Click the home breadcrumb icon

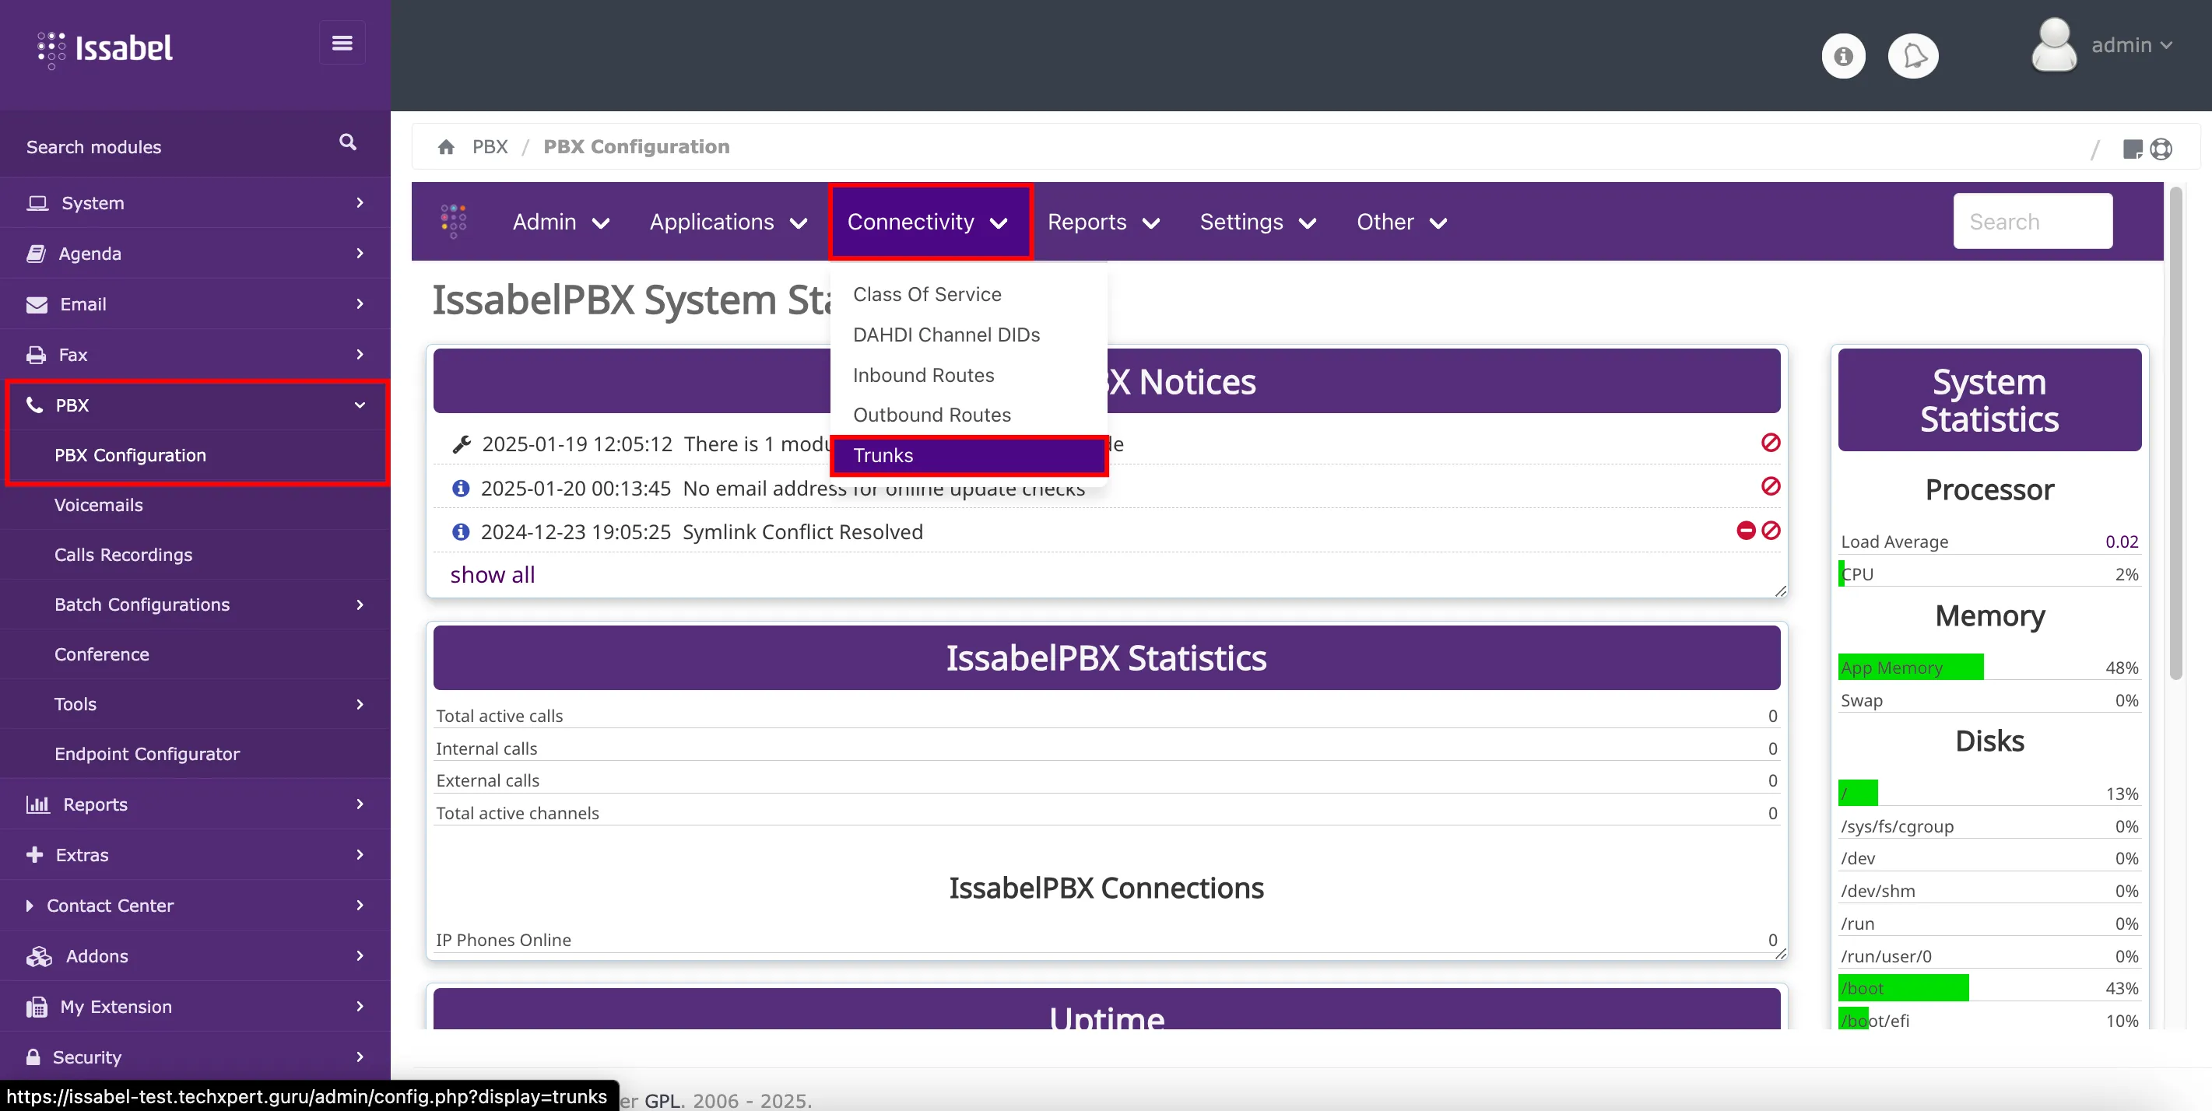coord(446,147)
